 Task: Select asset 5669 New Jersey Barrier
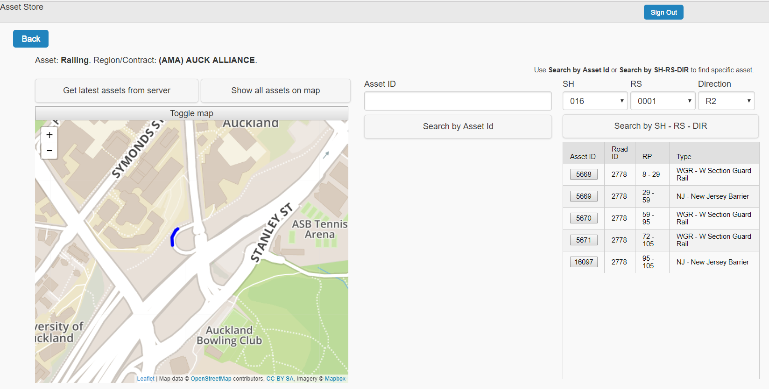(x=583, y=196)
